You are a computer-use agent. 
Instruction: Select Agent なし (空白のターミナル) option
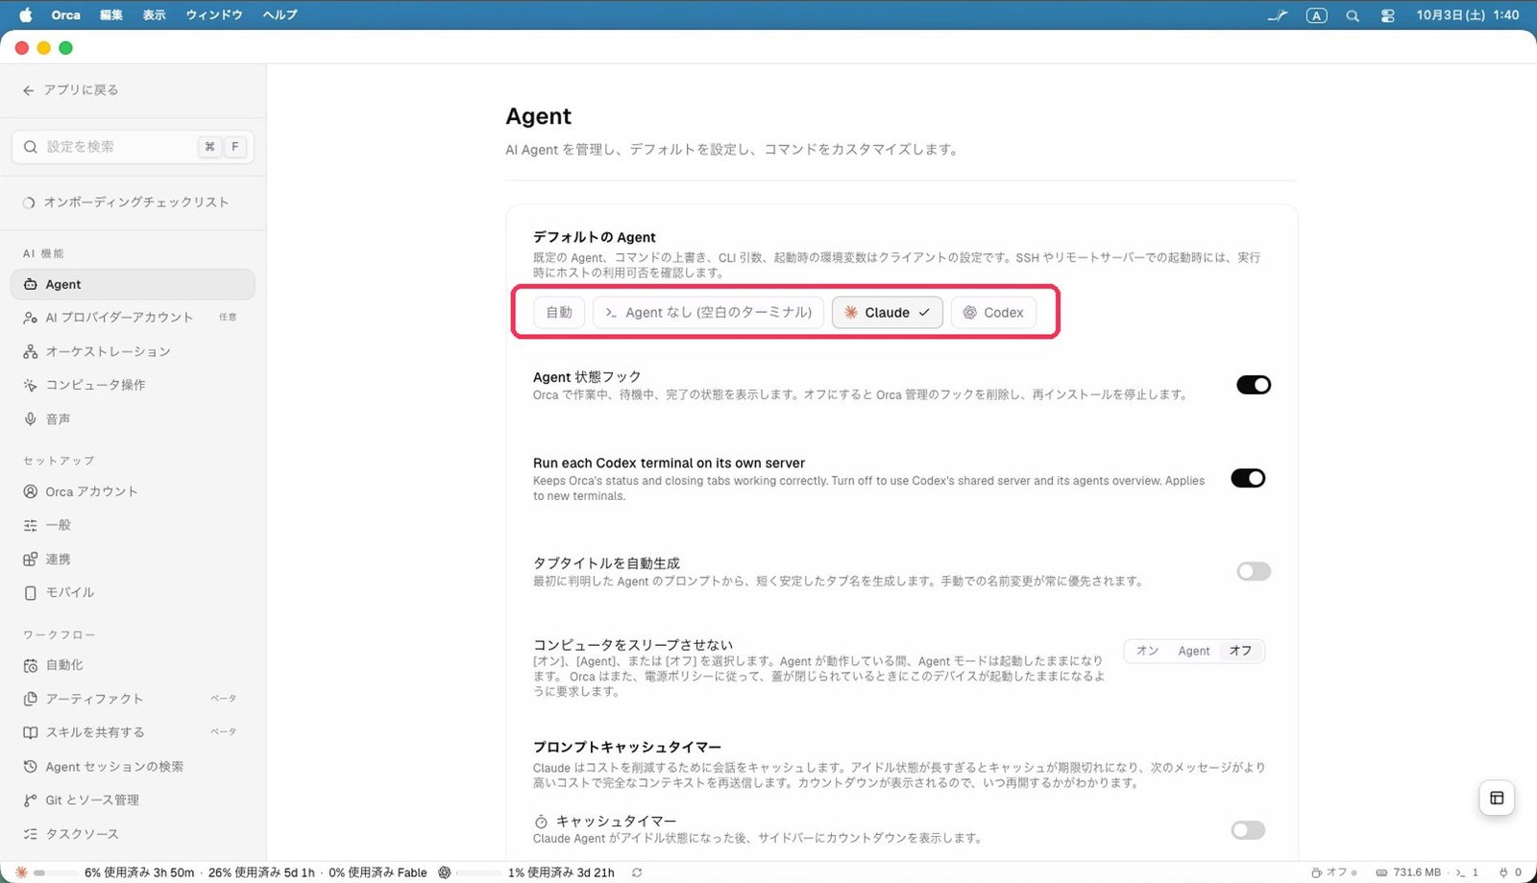(x=709, y=313)
